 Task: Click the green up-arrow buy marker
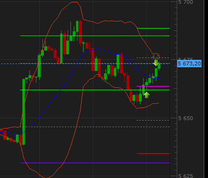146,95
